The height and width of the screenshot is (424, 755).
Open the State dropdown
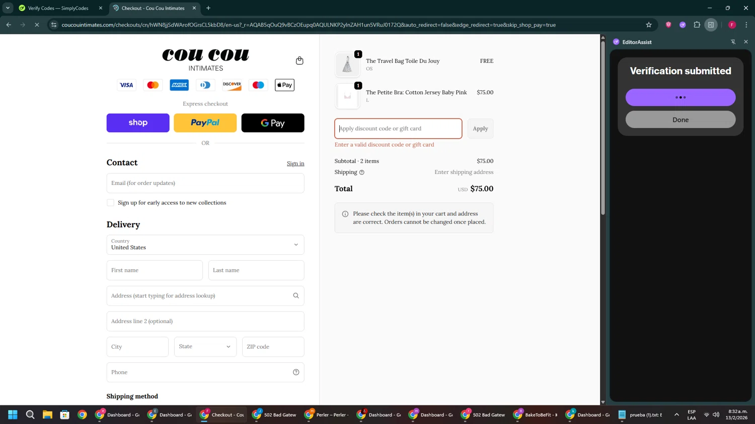click(205, 347)
